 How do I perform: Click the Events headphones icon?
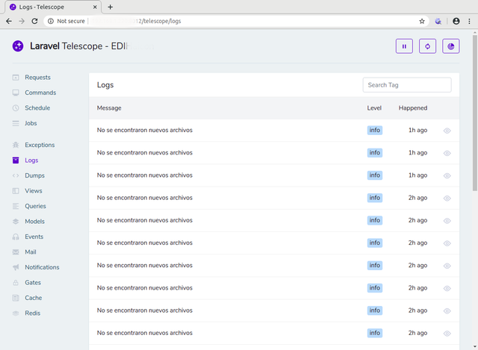point(16,237)
